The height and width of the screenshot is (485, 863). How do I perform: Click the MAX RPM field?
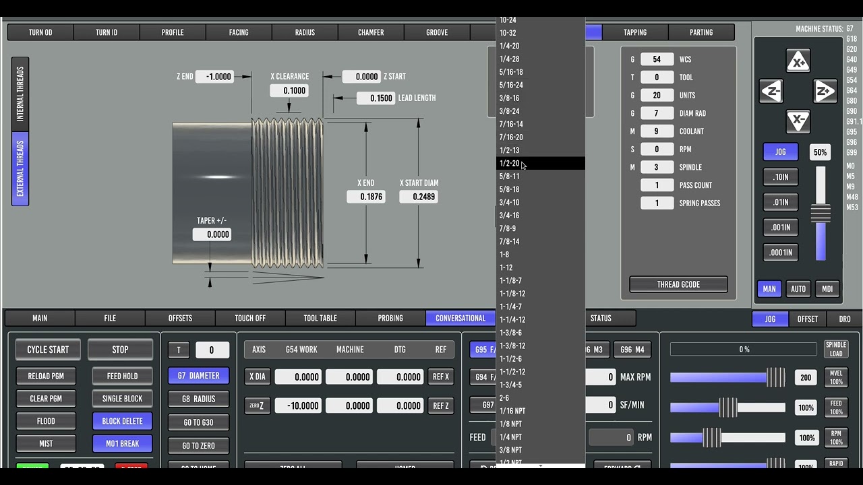[600, 377]
